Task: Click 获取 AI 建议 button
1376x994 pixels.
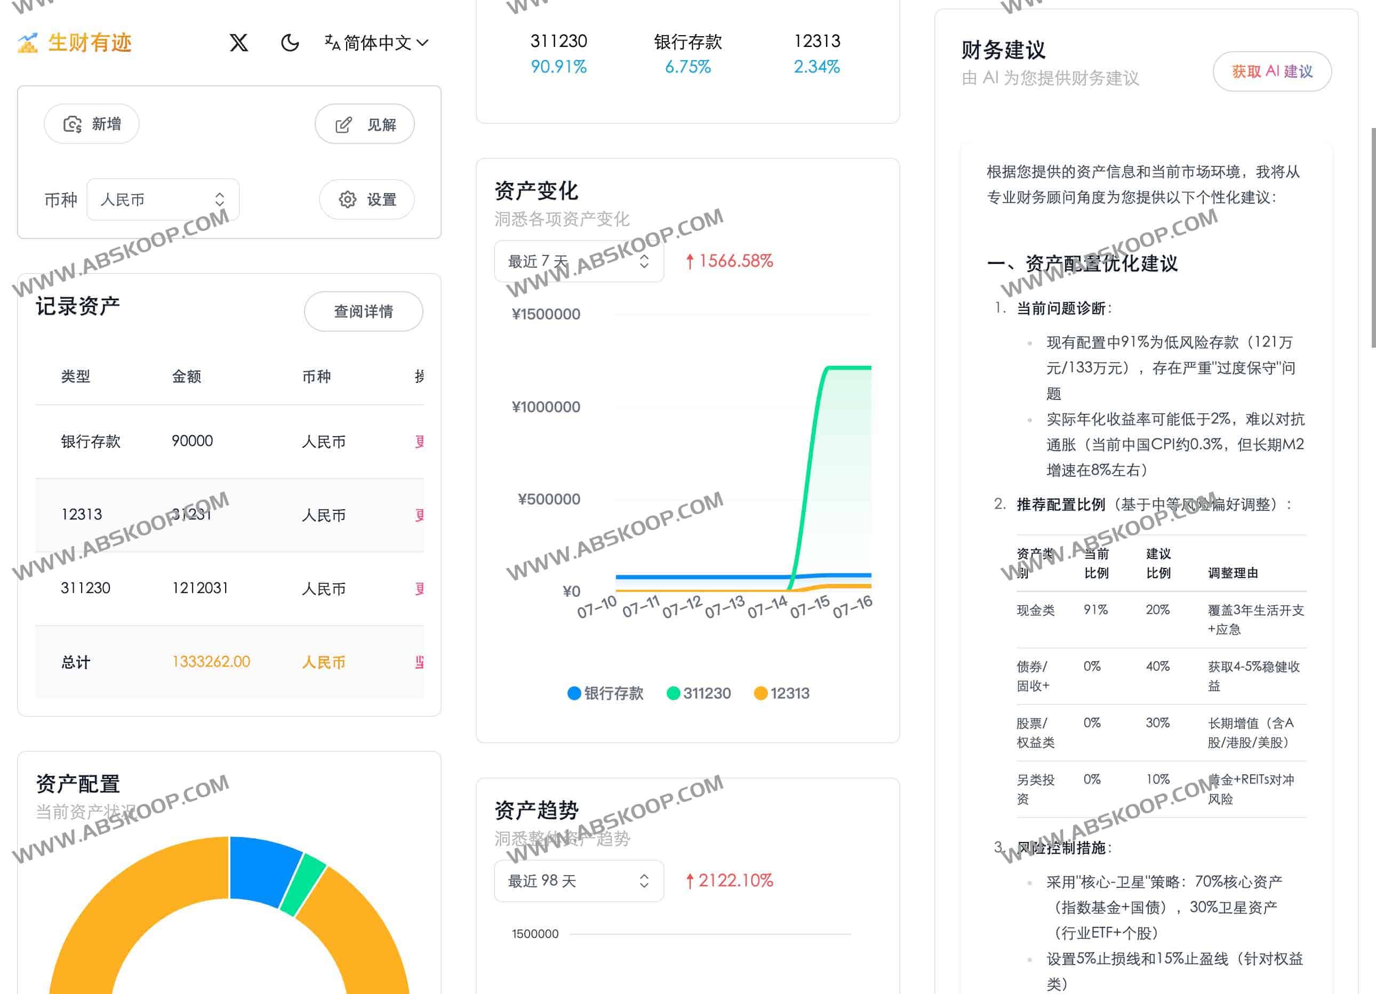Action: coord(1271,71)
